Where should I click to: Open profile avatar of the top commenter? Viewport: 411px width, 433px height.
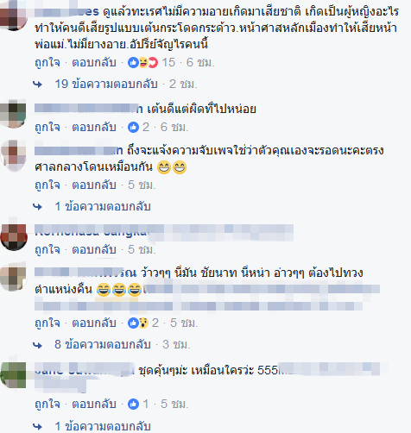point(13,15)
